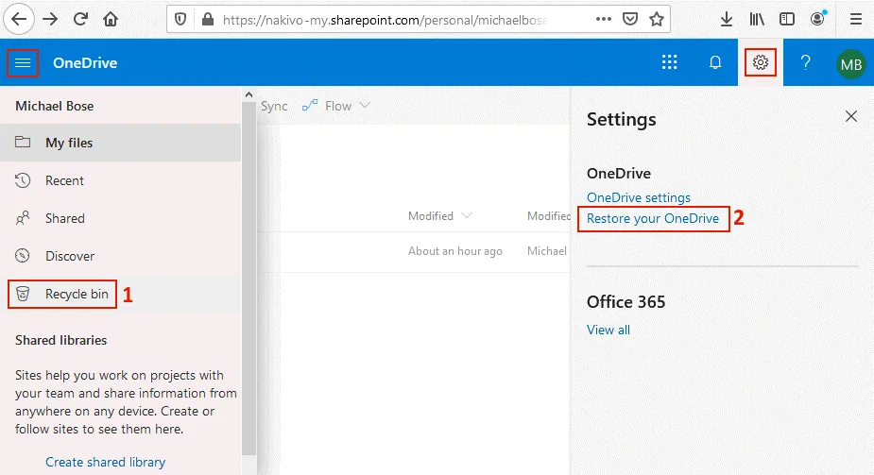Go to Recent files
Viewport: 874px width, 475px height.
[64, 180]
